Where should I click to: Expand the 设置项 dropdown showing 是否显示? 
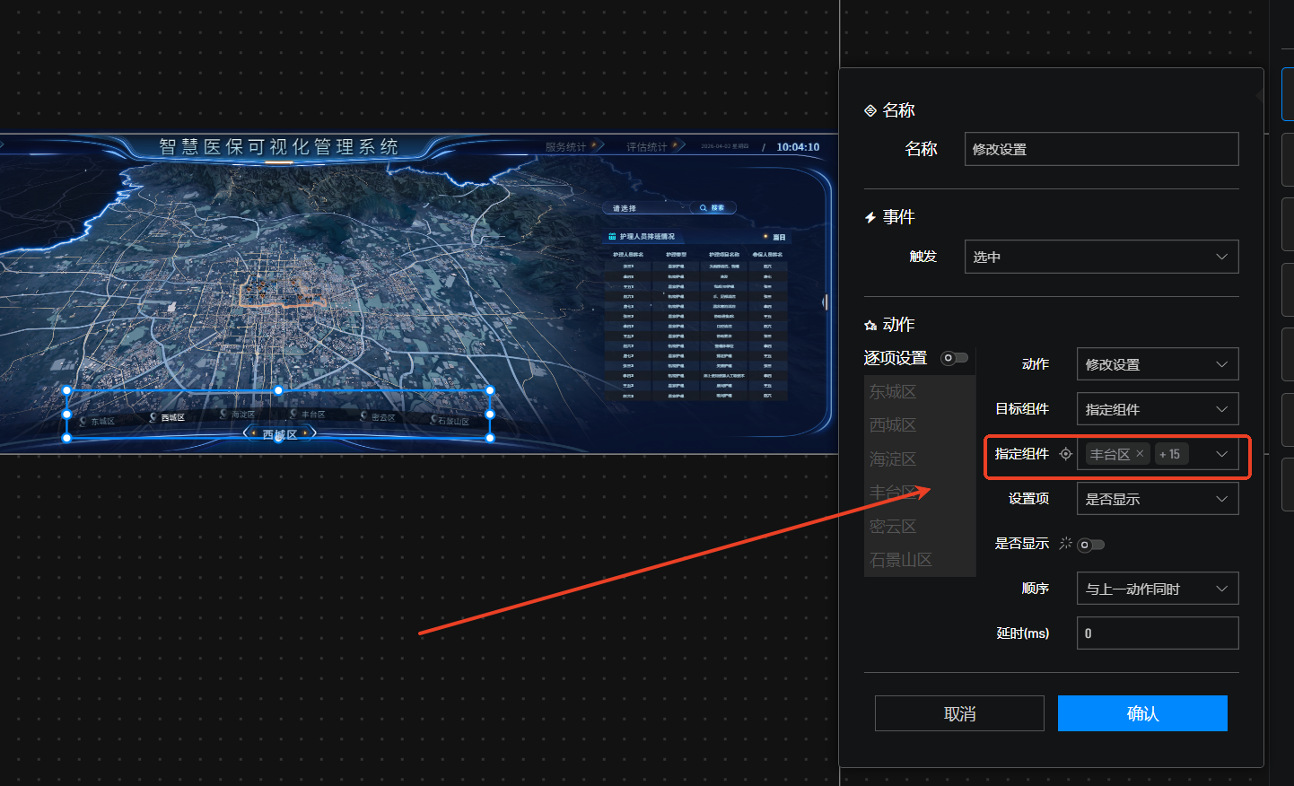pyautogui.click(x=1157, y=499)
